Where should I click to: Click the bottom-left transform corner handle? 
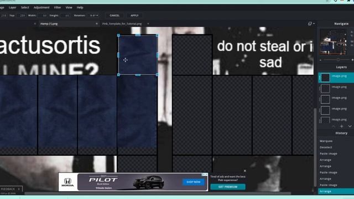click(118, 75)
